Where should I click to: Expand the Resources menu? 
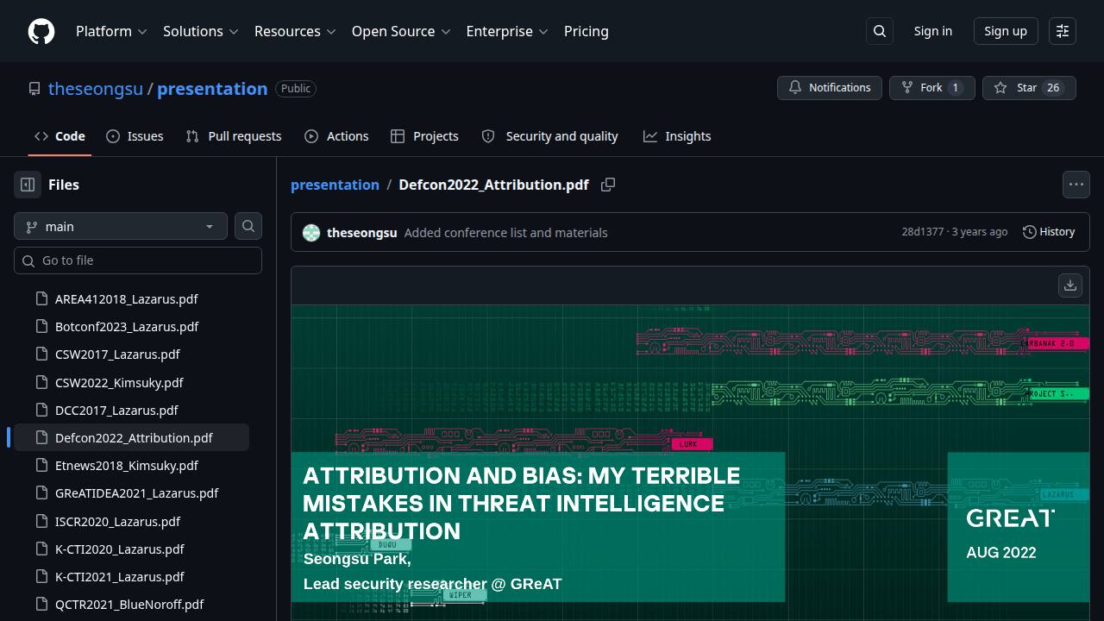point(295,31)
